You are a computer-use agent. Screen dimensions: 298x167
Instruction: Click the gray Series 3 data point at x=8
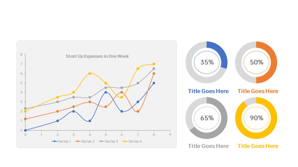click(154, 69)
